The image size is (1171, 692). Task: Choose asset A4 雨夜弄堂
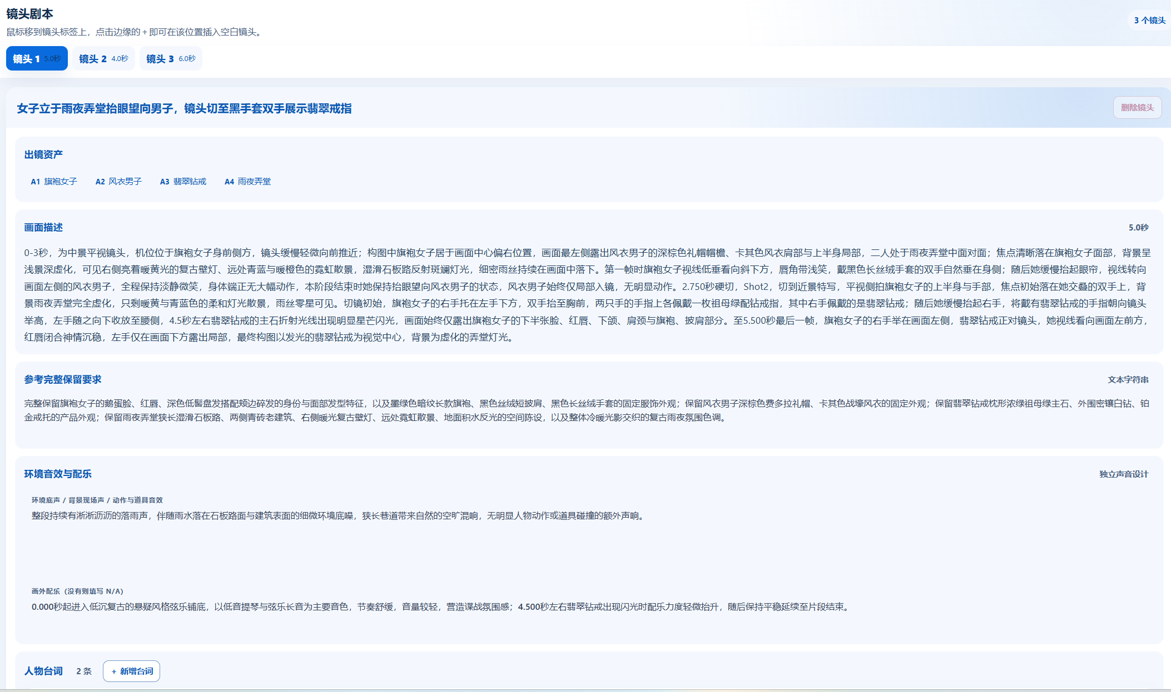pos(247,182)
